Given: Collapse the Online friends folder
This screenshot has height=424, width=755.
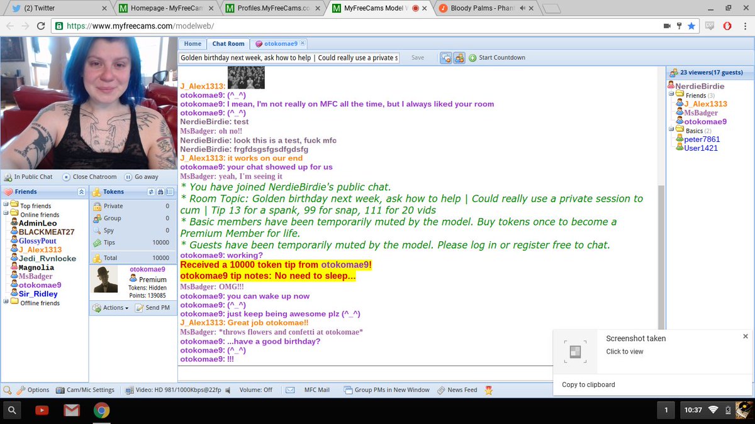Looking at the screenshot, I should click(6, 215).
